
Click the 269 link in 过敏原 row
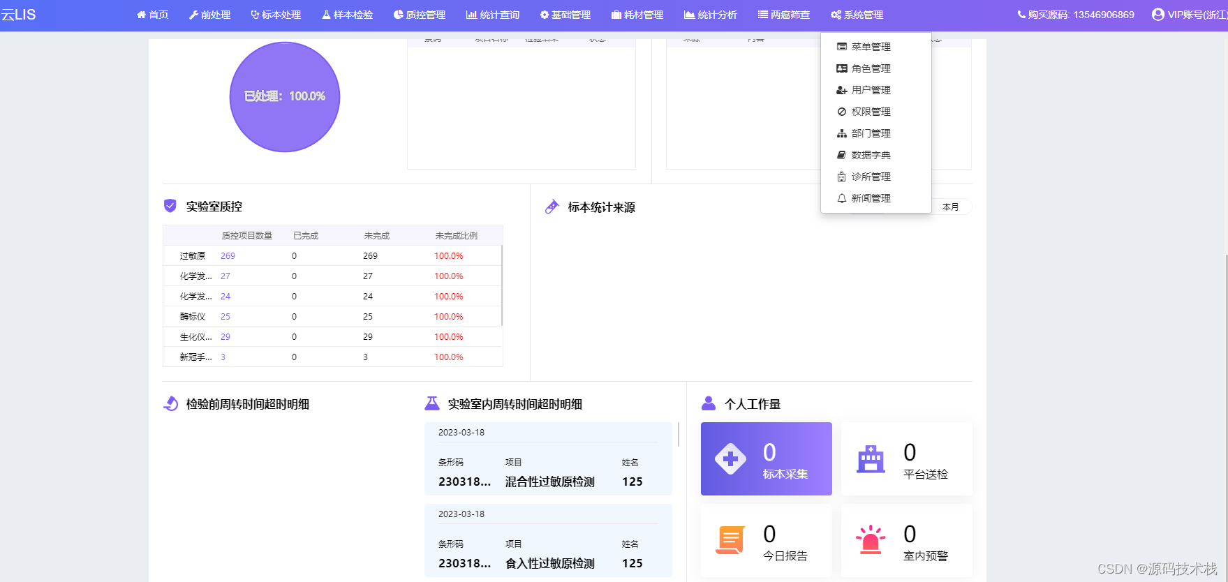coord(228,256)
